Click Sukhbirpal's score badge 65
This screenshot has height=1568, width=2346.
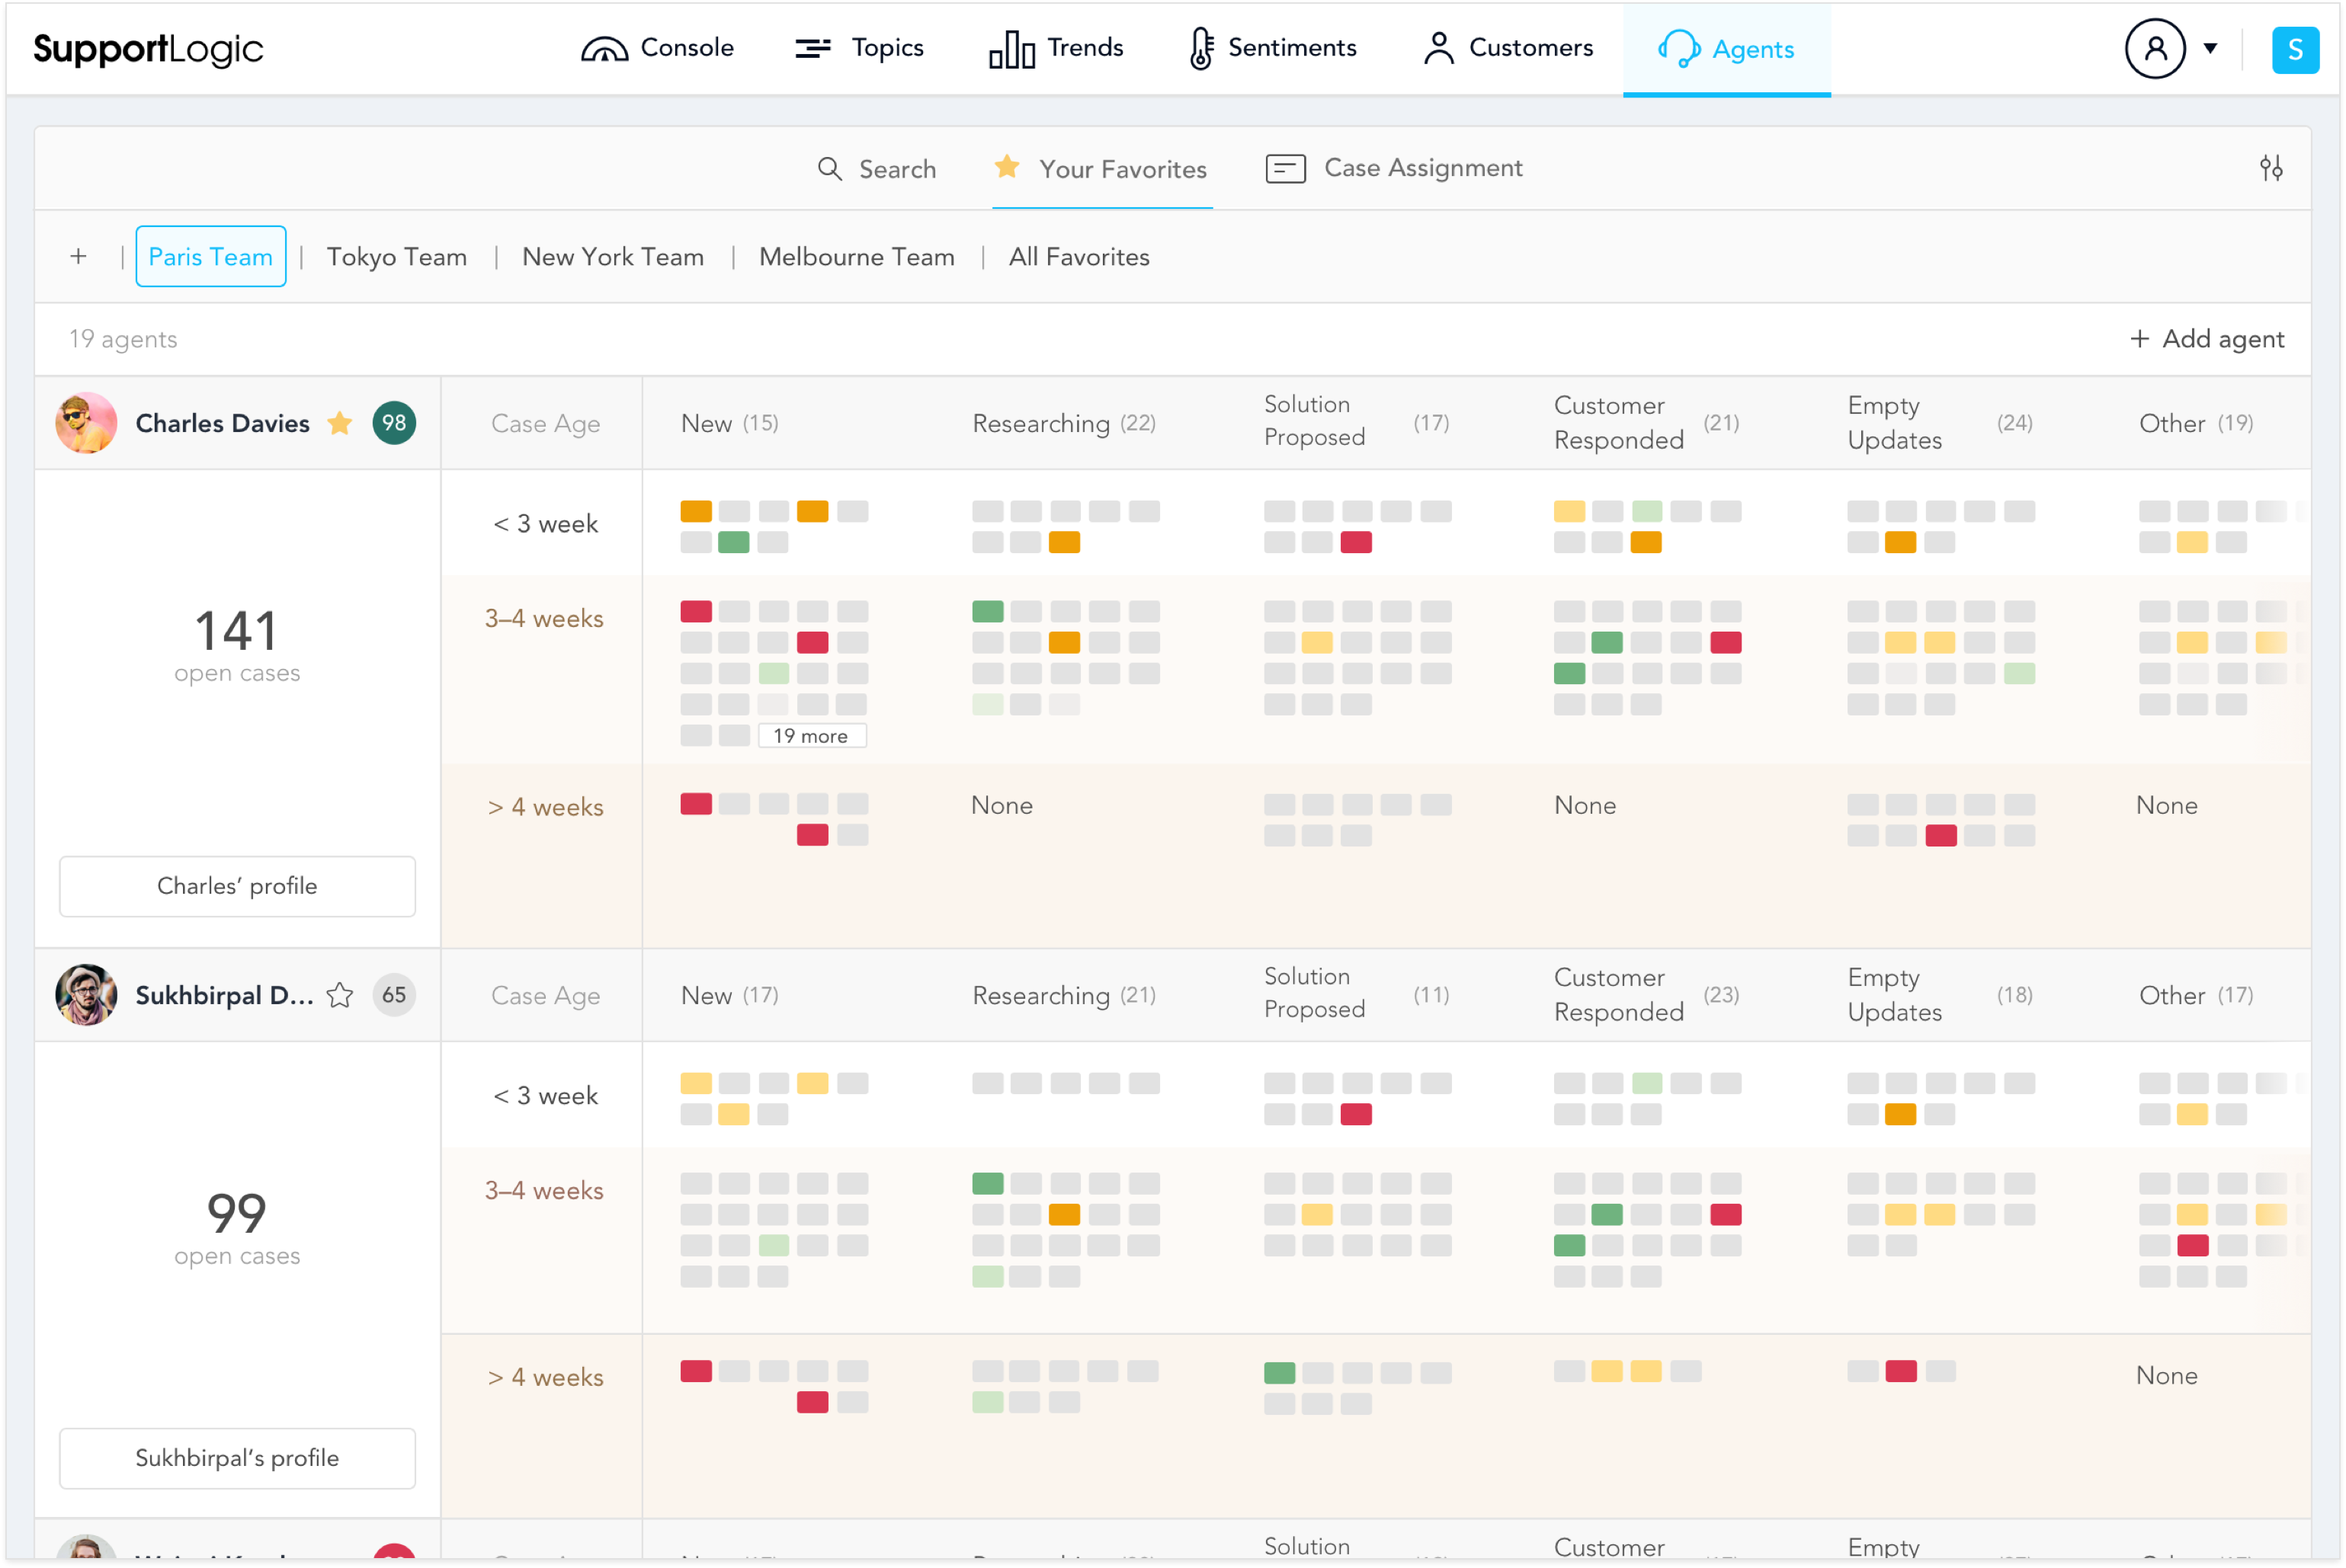394,995
